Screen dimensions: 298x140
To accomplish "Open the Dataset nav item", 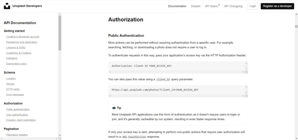I will 196,6.
